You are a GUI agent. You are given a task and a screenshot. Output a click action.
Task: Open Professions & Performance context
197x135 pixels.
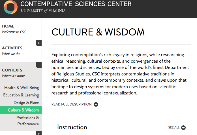tap(28, 121)
